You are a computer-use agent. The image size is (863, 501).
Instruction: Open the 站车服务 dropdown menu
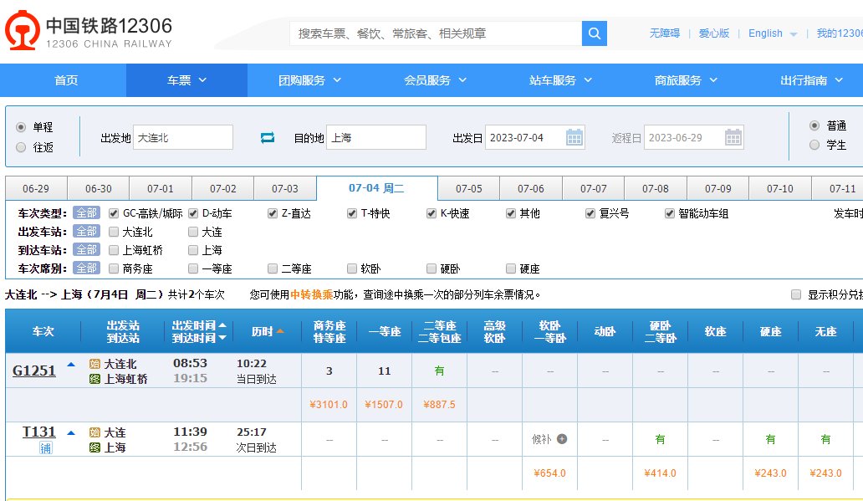click(561, 80)
